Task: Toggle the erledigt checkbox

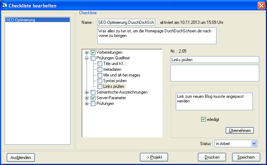Action: click(204, 119)
